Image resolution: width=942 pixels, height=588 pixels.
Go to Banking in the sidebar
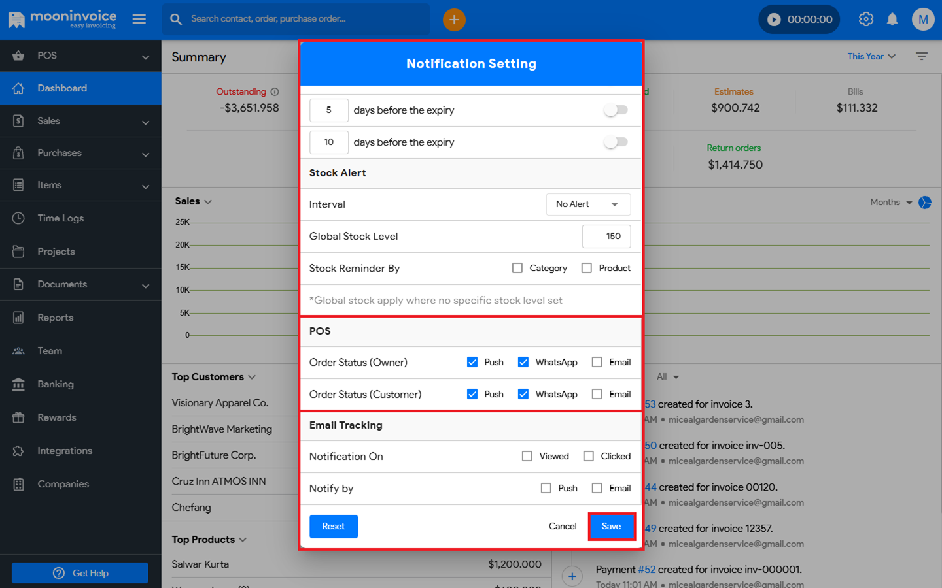[56, 384]
